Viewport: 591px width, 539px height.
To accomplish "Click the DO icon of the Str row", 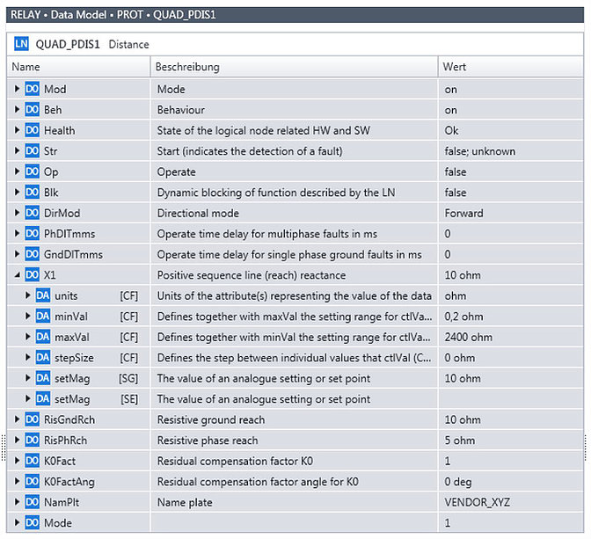I will (32, 151).
